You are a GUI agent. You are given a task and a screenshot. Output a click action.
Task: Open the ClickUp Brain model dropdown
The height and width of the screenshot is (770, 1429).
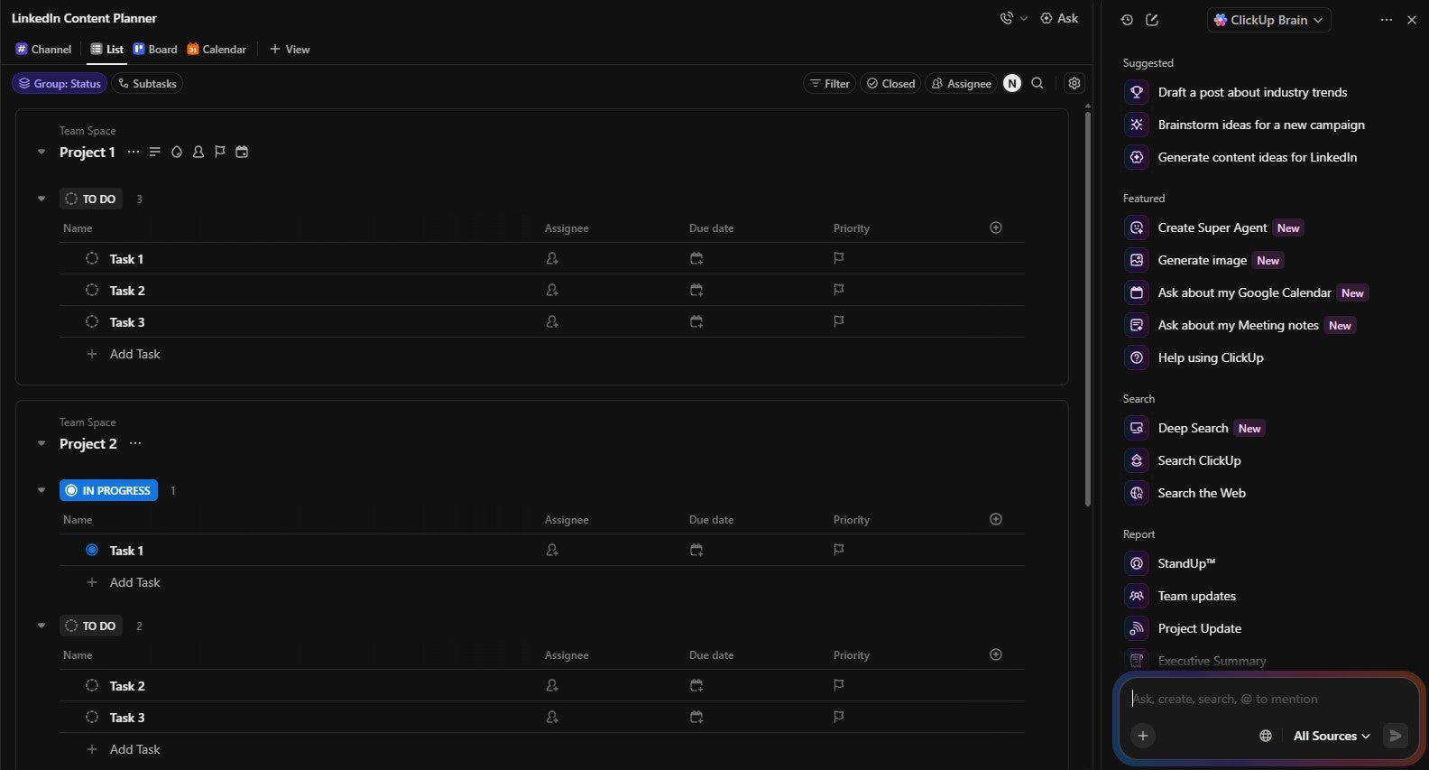(1268, 20)
